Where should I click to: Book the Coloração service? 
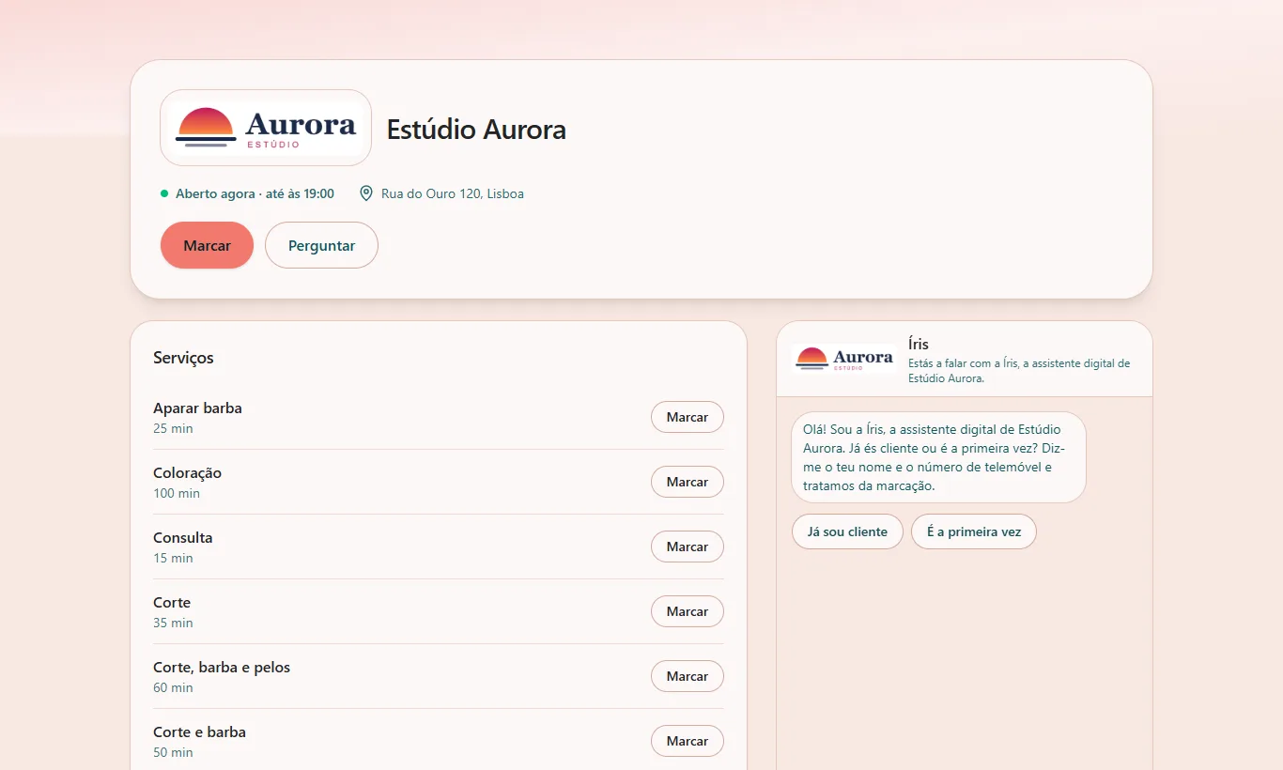point(688,482)
